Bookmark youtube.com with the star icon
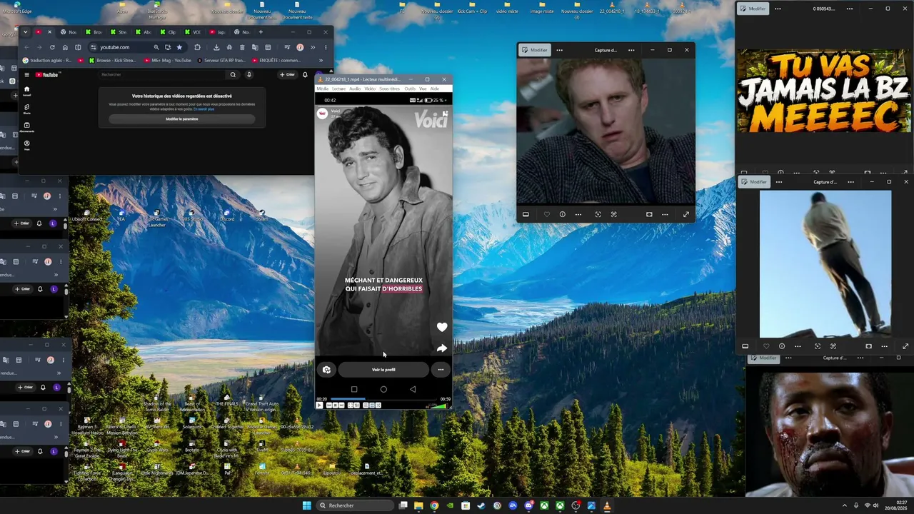The height and width of the screenshot is (514, 914). click(179, 47)
